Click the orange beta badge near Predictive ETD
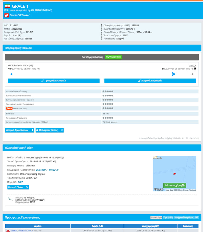Screen dimensions: 203x232 click(x=9, y=108)
